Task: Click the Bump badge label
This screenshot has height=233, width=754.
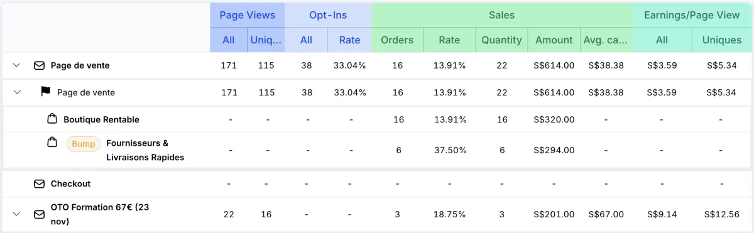Action: click(84, 144)
